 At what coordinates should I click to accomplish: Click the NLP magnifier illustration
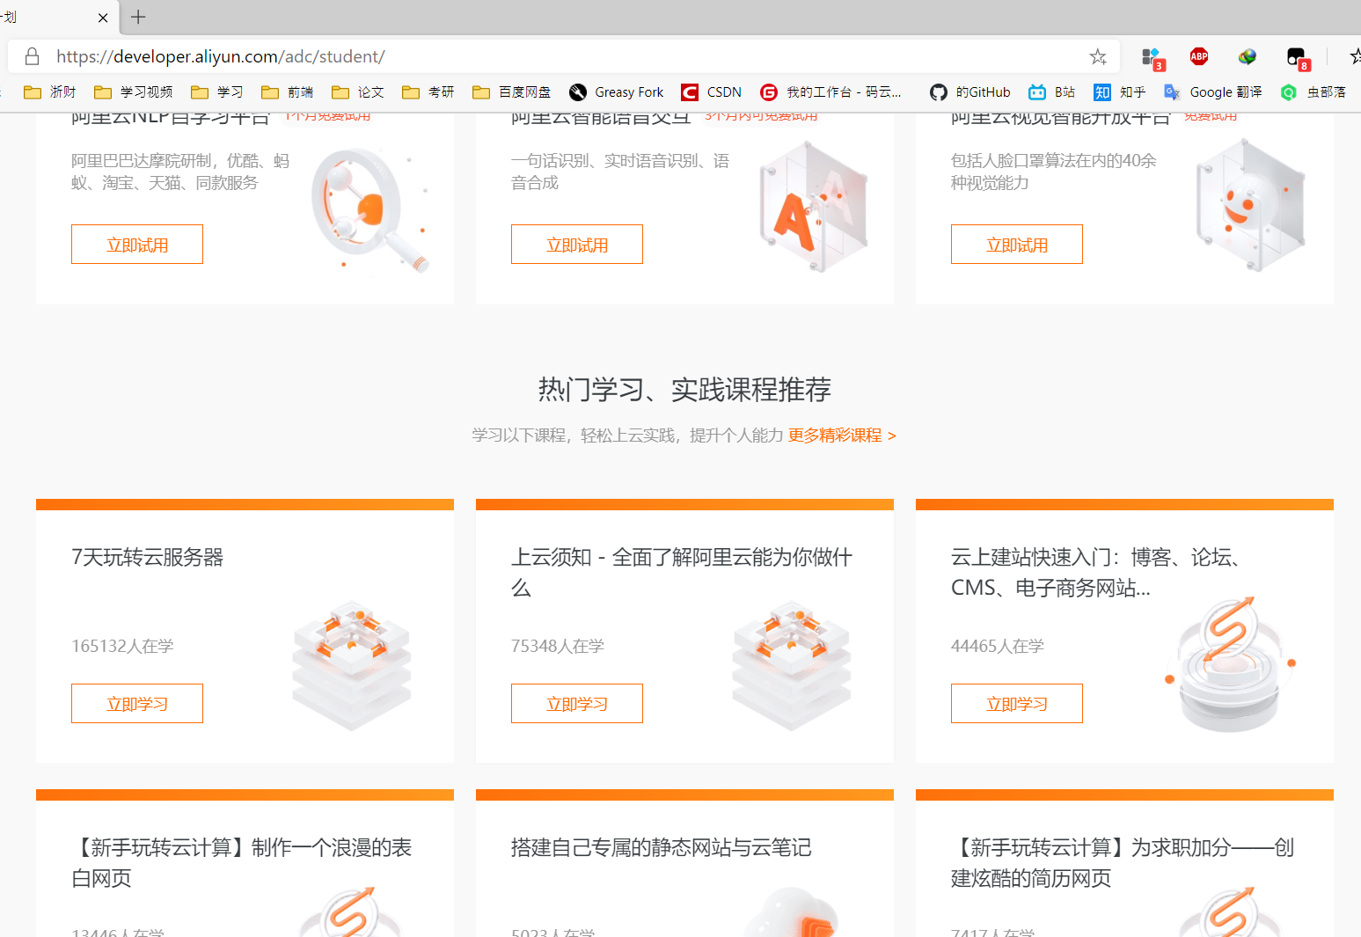coord(370,210)
